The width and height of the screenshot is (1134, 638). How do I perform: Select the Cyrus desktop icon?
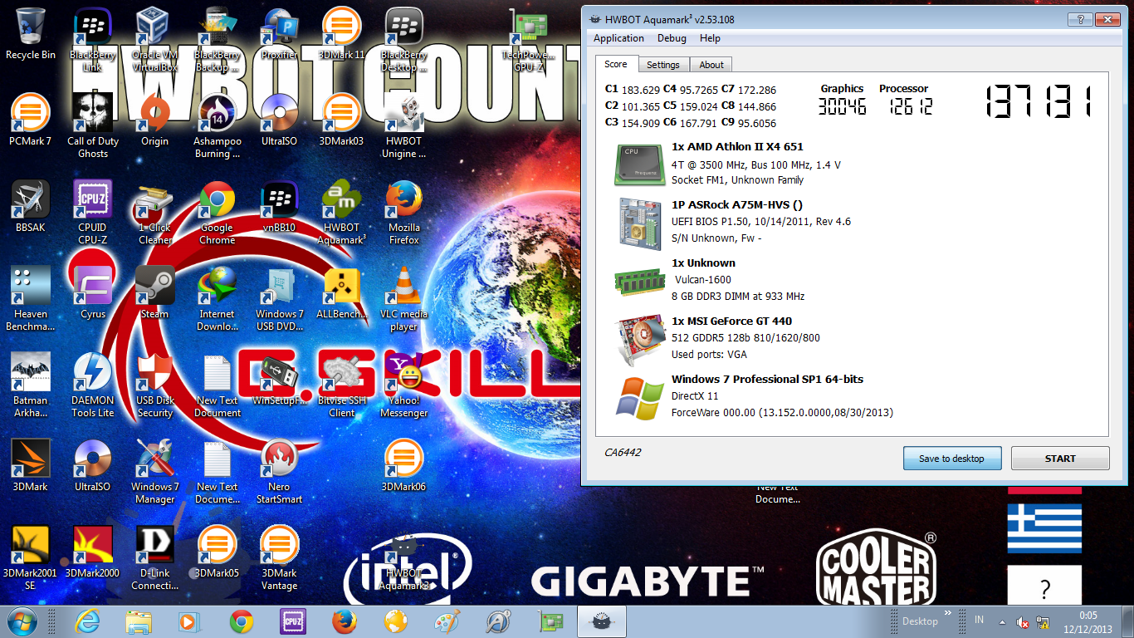point(93,292)
